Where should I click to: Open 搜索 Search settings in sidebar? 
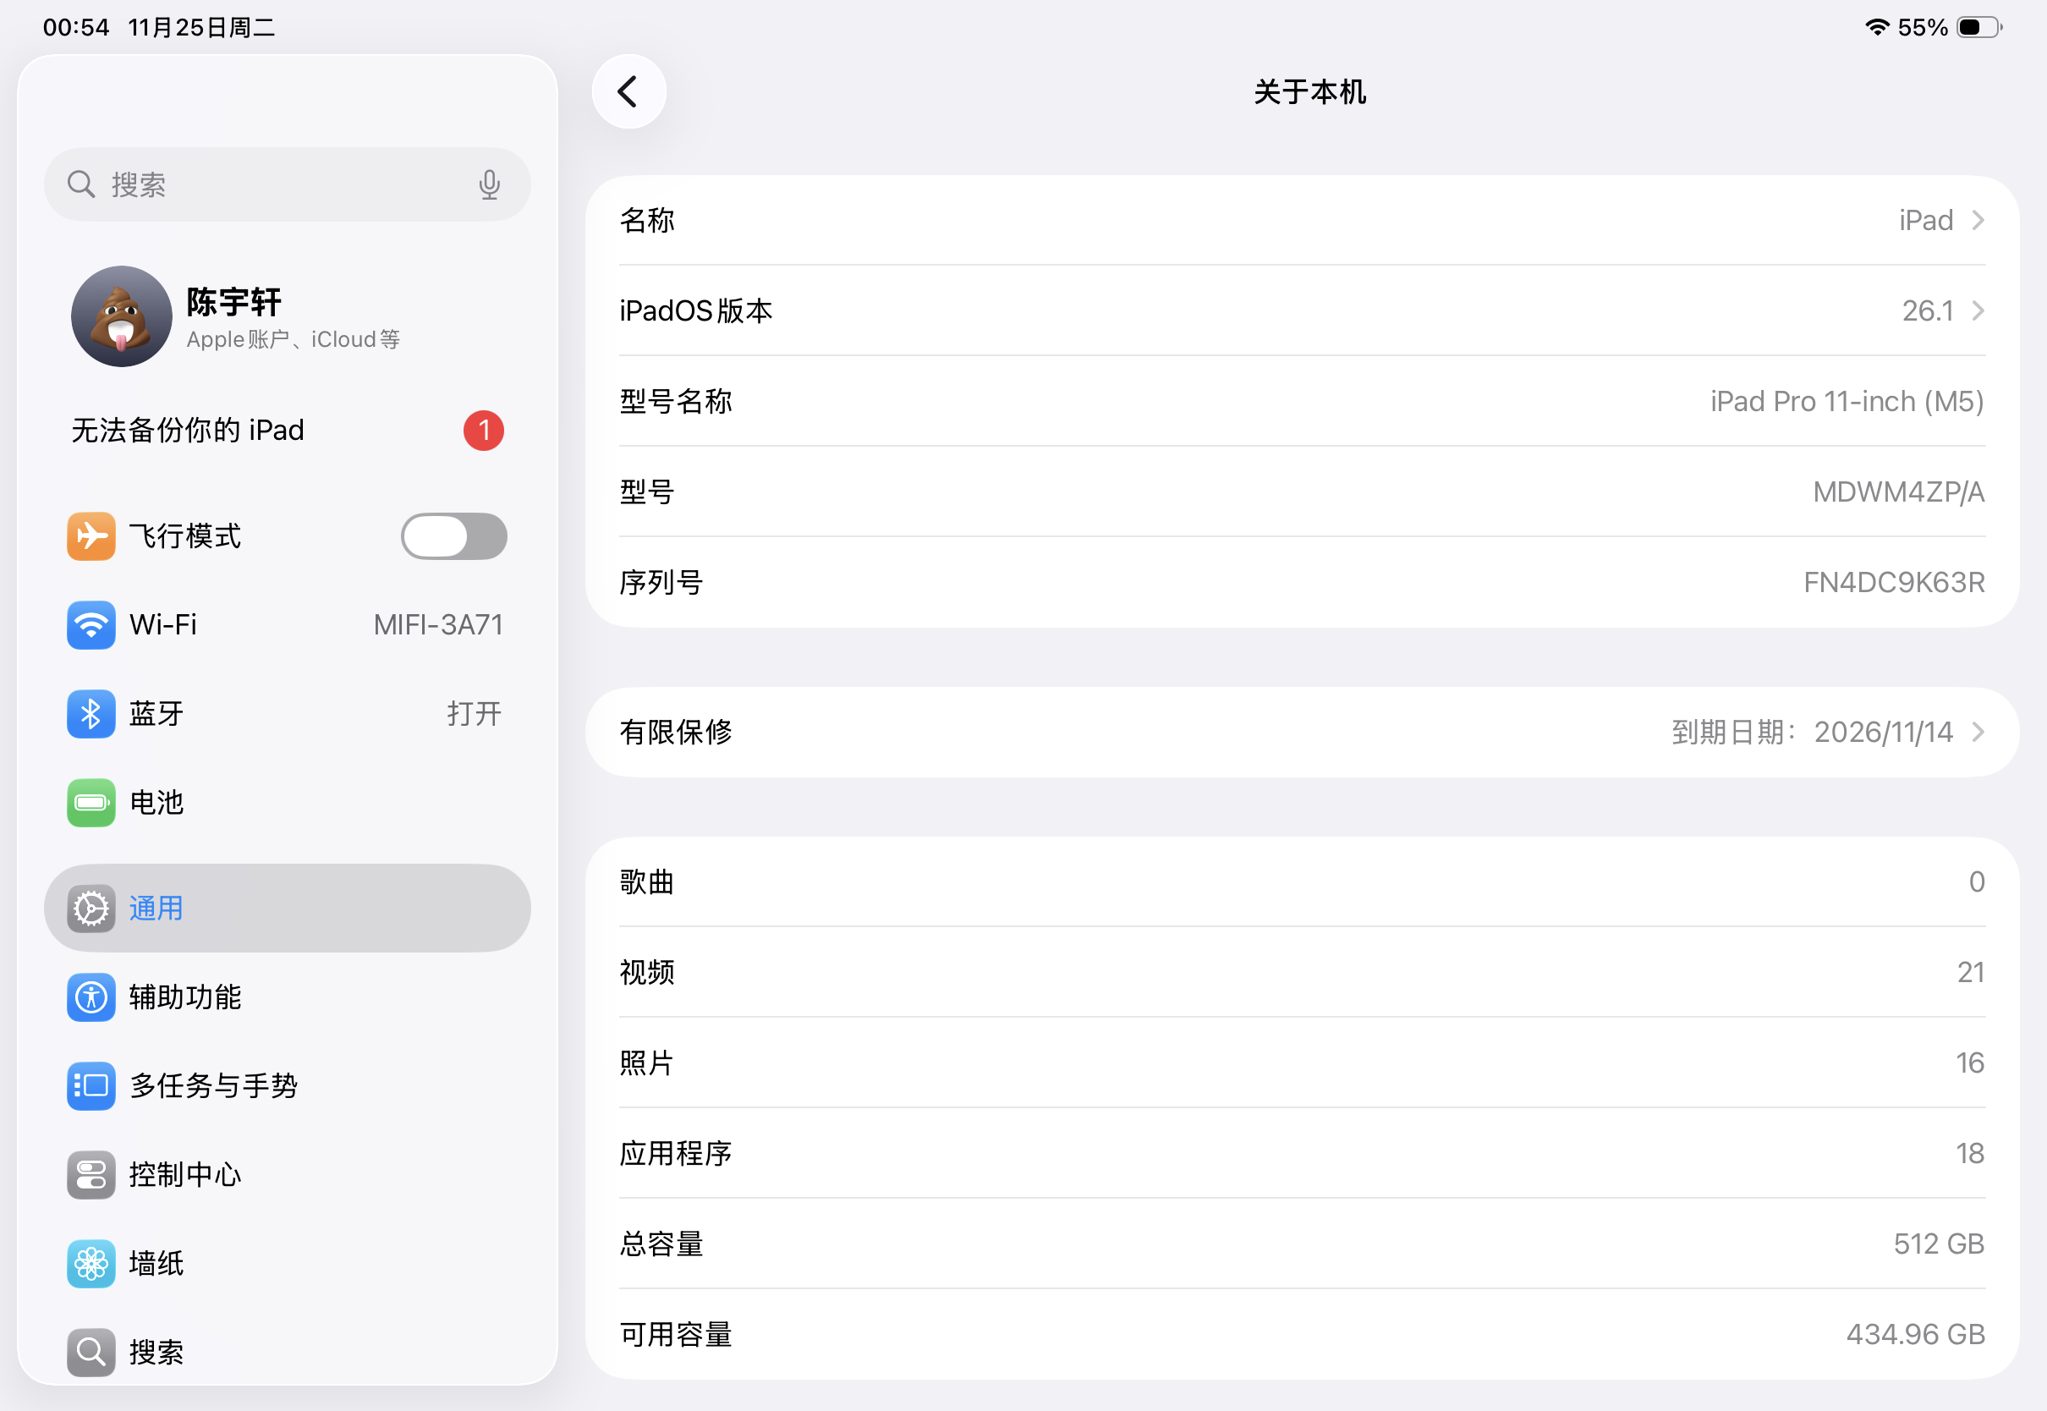coord(286,1352)
